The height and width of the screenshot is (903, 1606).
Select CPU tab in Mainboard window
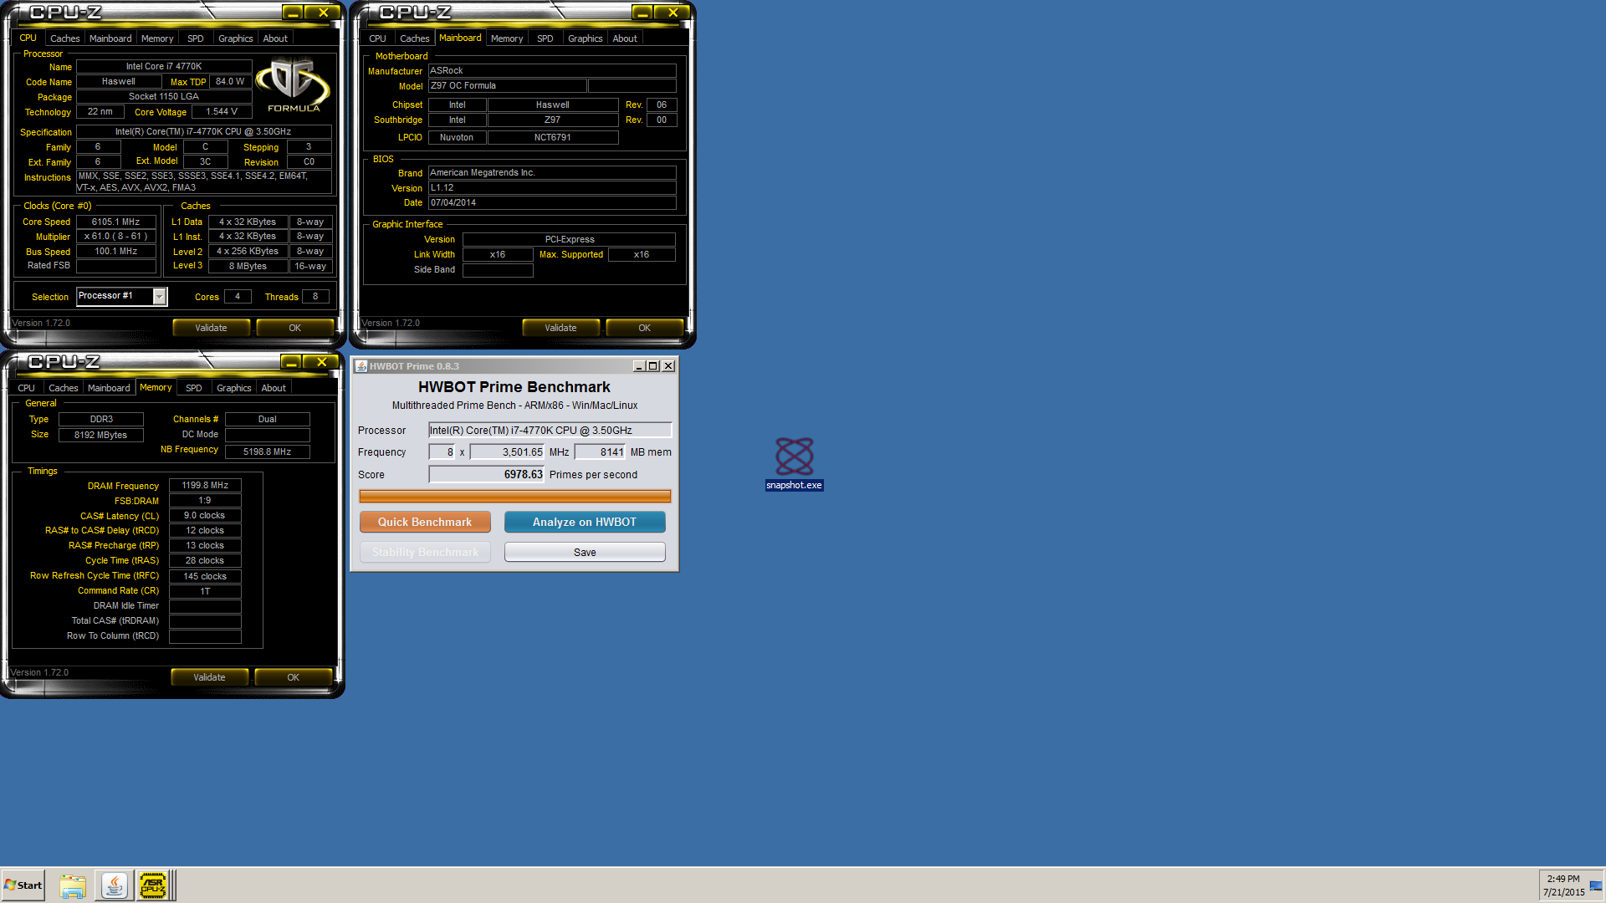(377, 38)
